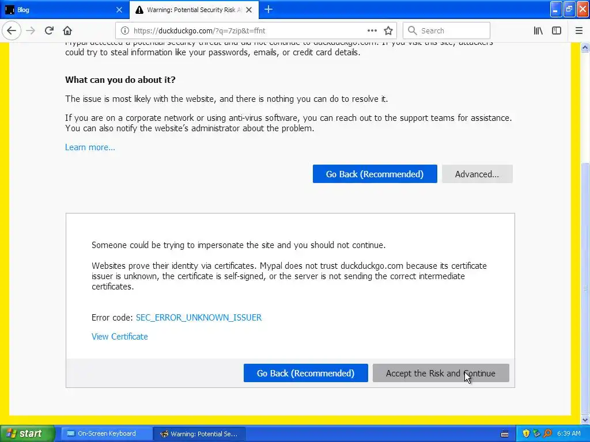The height and width of the screenshot is (442, 590).
Task: Select the Warning: Potential Se... taskbar button
Action: coord(199,433)
